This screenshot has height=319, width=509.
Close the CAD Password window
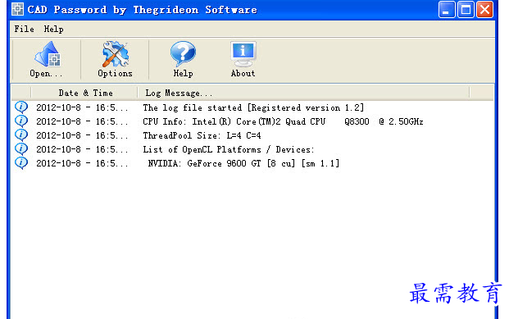[x=484, y=9]
